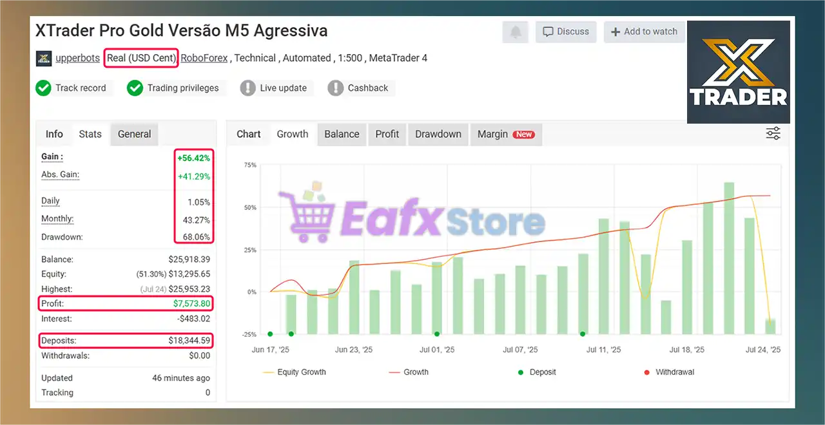Viewport: 825px width, 425px height.
Task: Click Add to watch button
Action: (644, 32)
